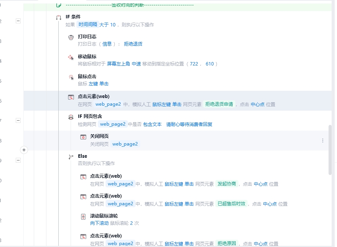Click the 签收时间的判断 comment line
Screen dimensions: 337x247
click(130, 5)
